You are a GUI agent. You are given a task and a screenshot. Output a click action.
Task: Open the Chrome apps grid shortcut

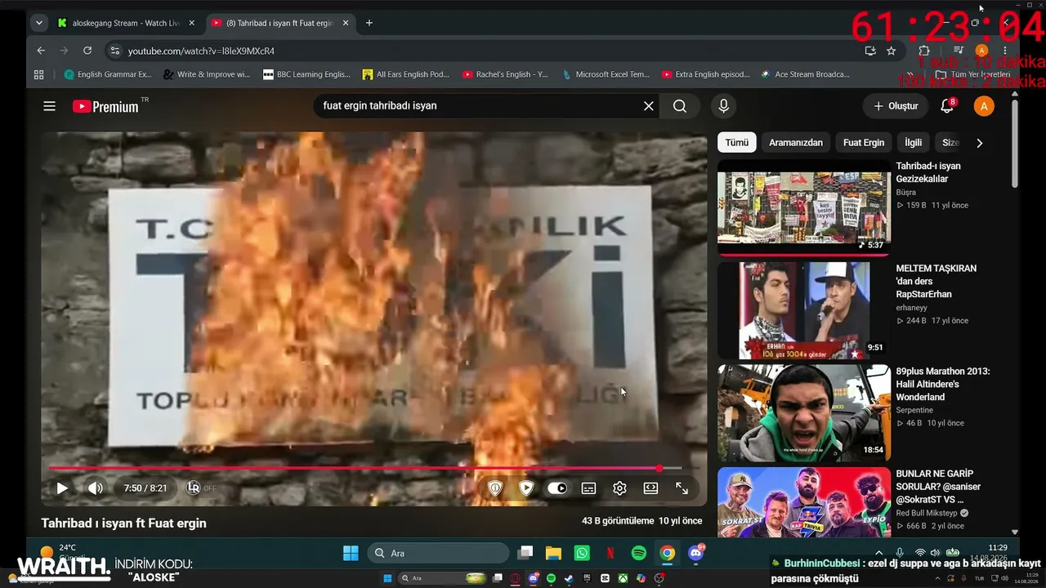click(38, 74)
